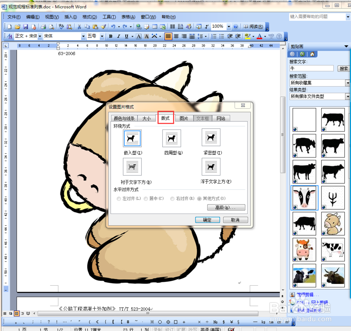Open font color dropdown arrow
The height and width of the screenshot is (331, 351).
pos(265,36)
